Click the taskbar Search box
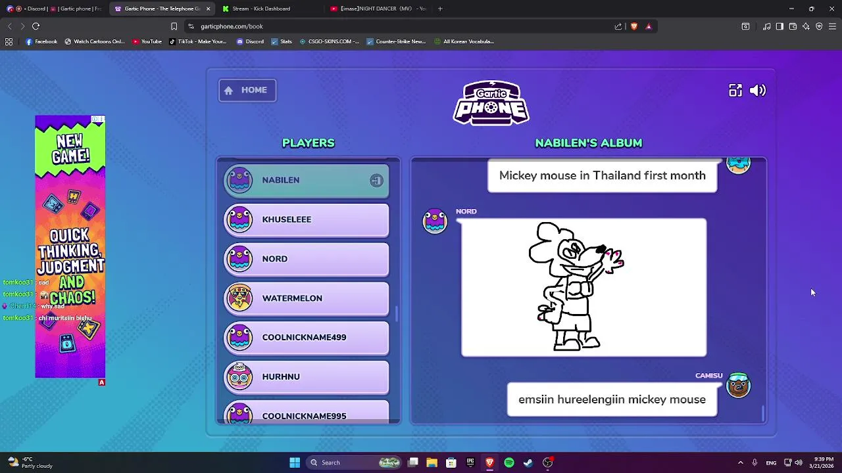Screen dimensions: 842x473 (355, 462)
